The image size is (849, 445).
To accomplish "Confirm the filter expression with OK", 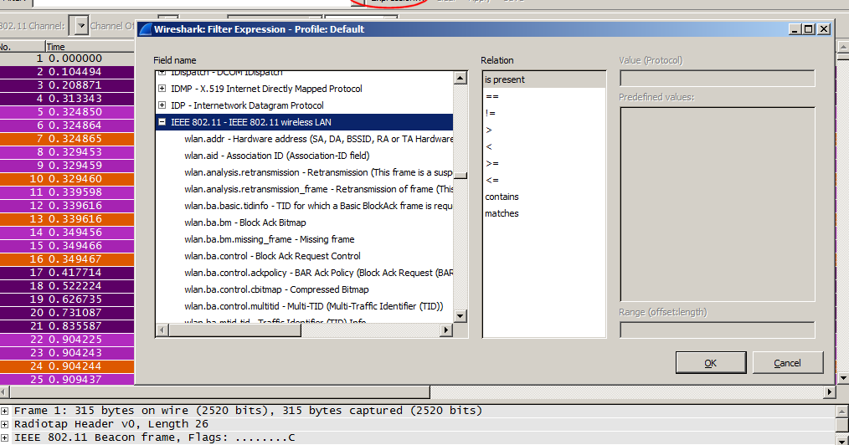I will click(710, 363).
